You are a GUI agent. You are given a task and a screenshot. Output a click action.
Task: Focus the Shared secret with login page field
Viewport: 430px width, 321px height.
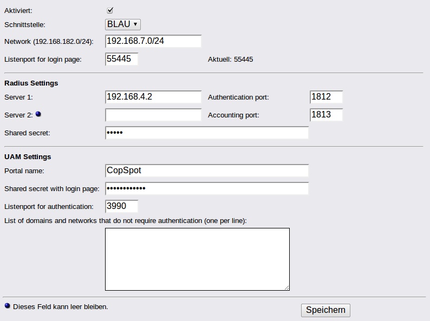(207, 188)
